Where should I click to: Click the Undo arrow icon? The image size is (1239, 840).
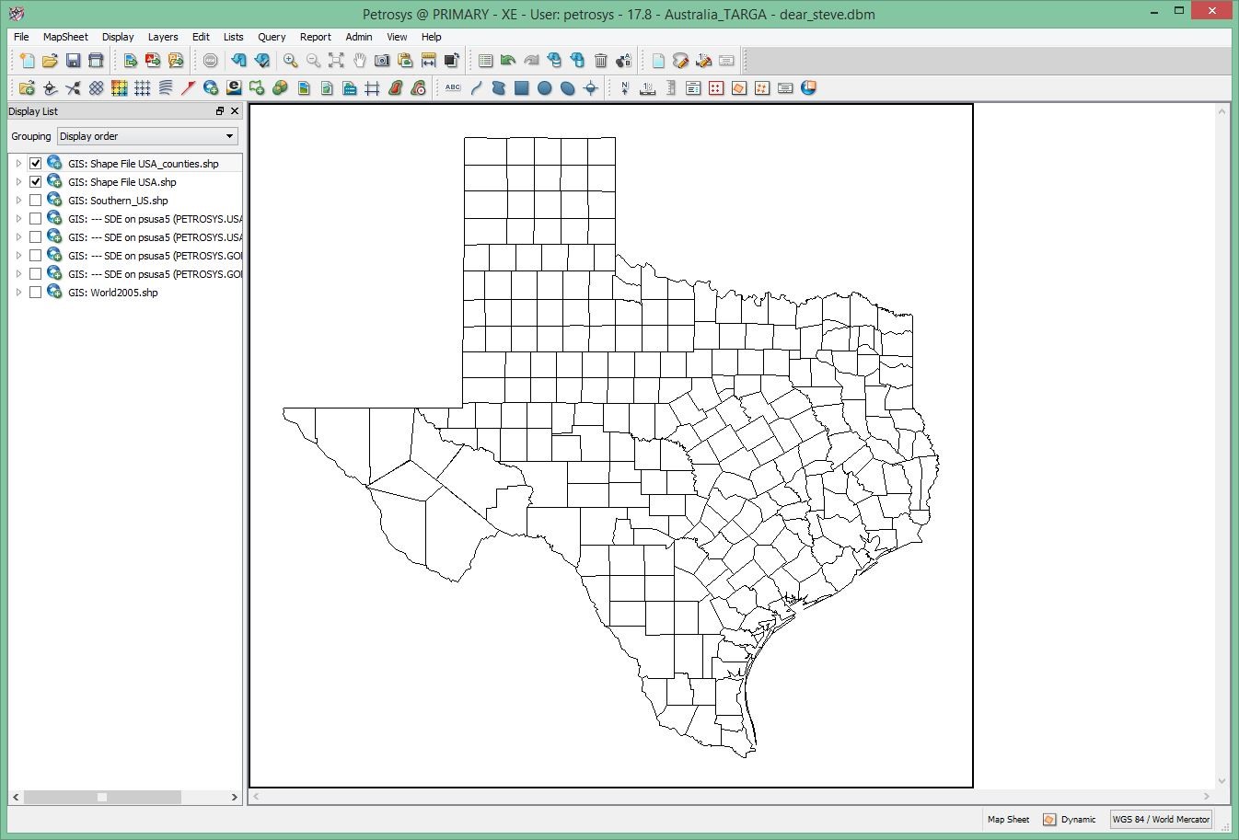[238, 61]
